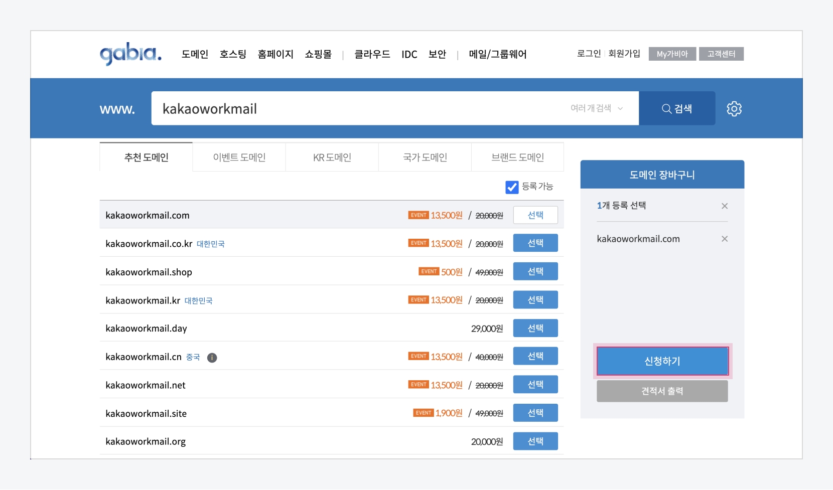Click the Gabia logo
Viewport: 833px width, 490px height.
click(x=130, y=53)
